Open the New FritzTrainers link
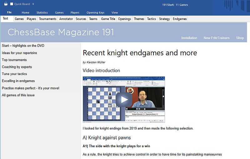The image size is (250, 159). tap(216, 38)
